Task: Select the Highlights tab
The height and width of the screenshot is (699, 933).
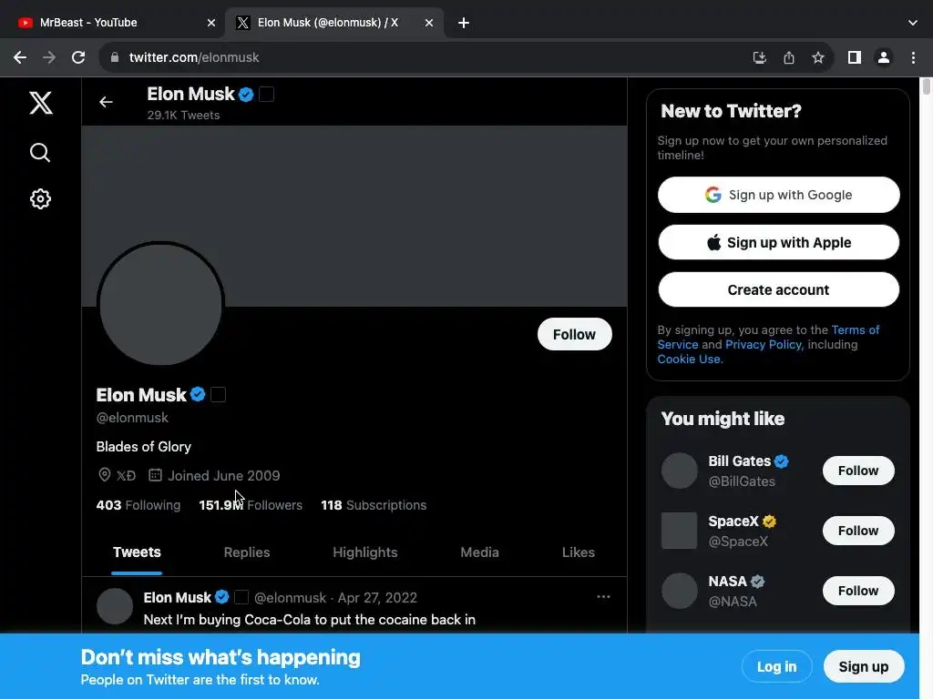Action: (x=364, y=552)
